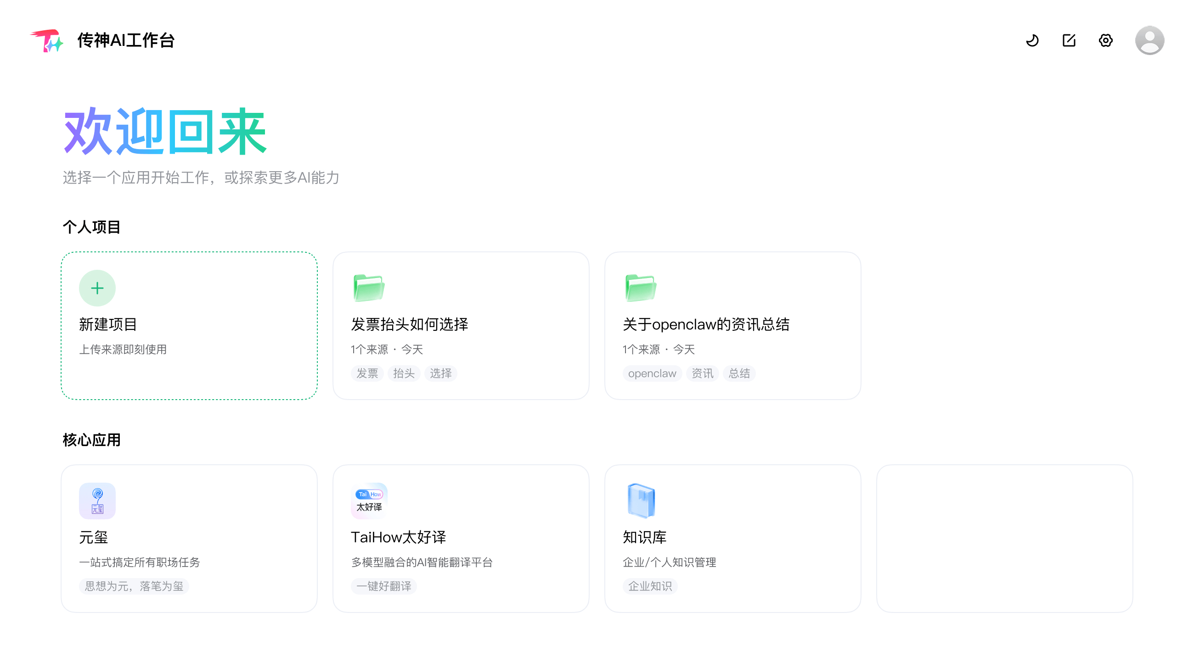The width and height of the screenshot is (1194, 668).
Task: Click the green plus icon for new project
Action: (97, 288)
